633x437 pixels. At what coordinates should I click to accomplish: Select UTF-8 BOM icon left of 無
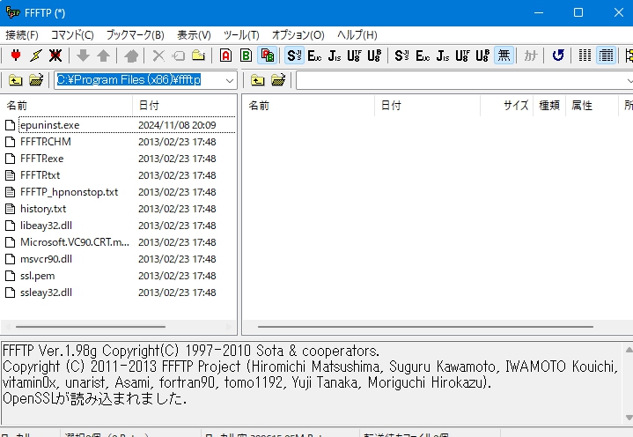(482, 56)
